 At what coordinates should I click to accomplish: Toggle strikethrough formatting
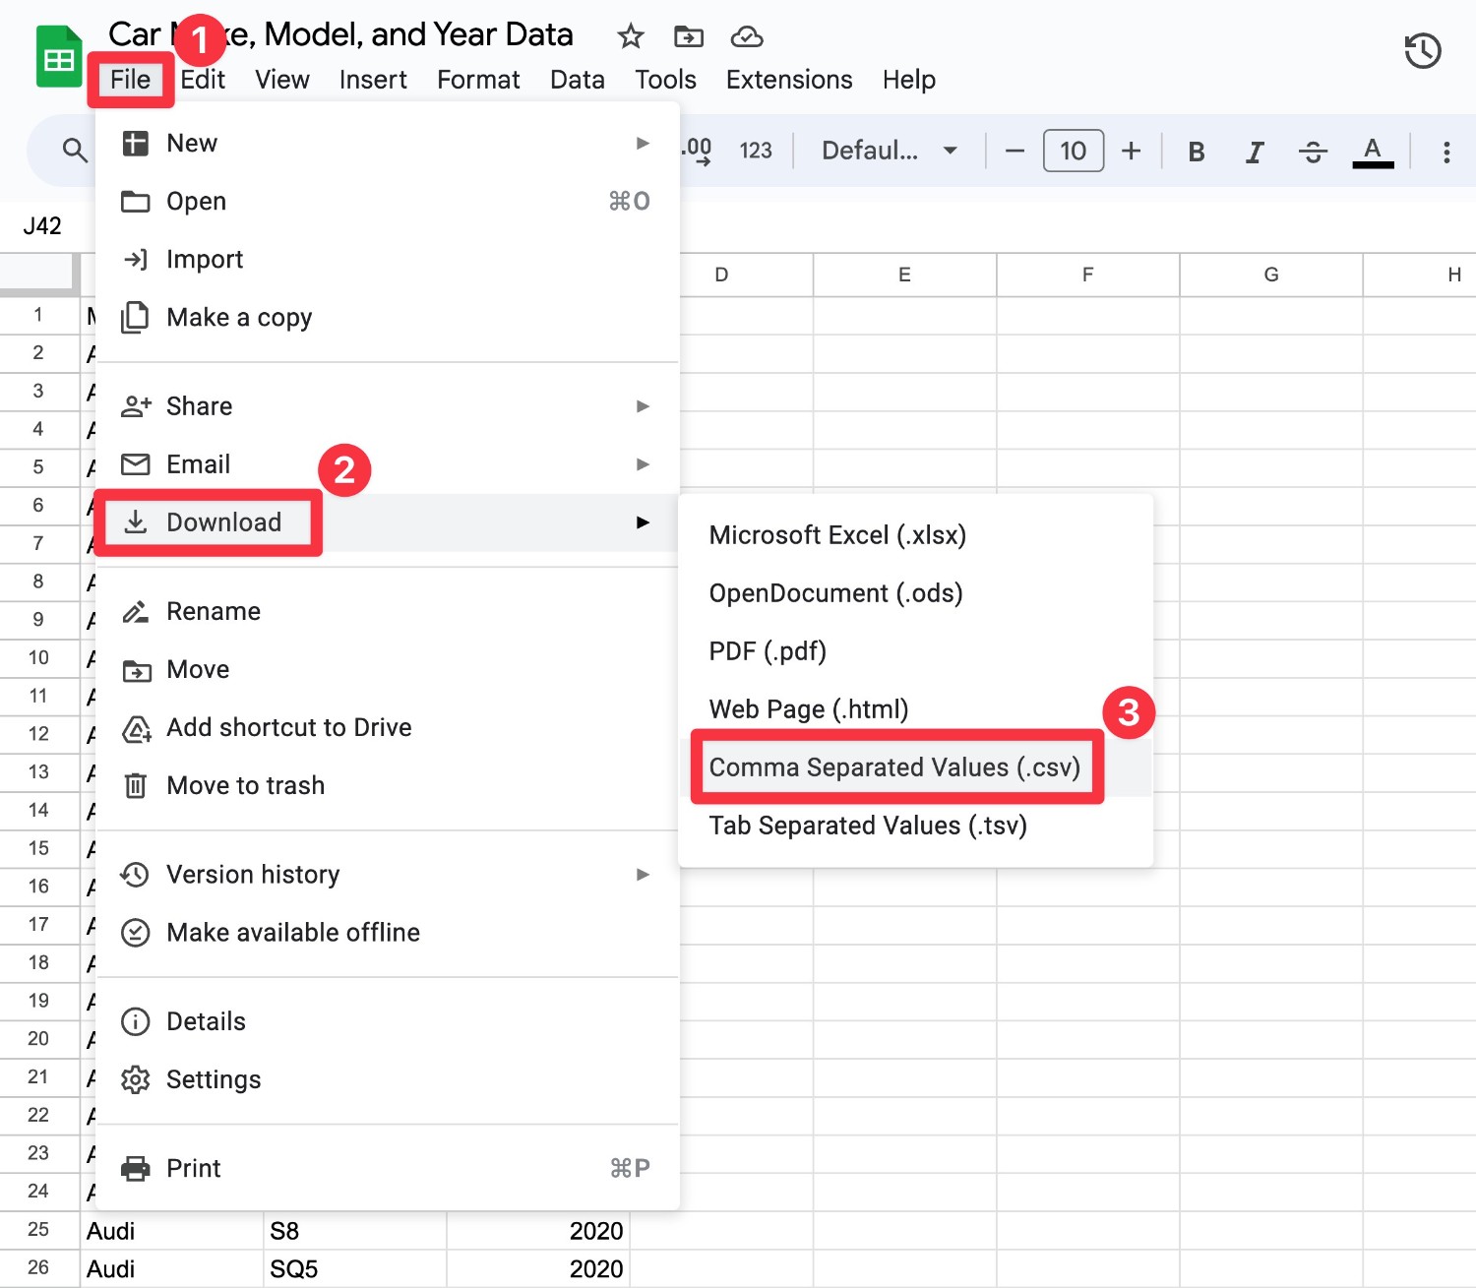[1313, 152]
